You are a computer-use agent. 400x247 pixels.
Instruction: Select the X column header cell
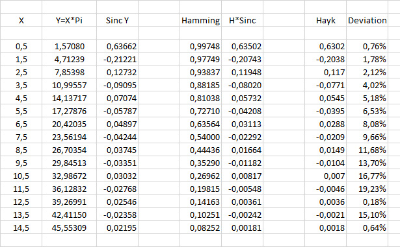[21, 20]
